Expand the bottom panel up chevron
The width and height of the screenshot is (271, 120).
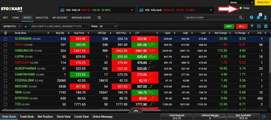136,111
